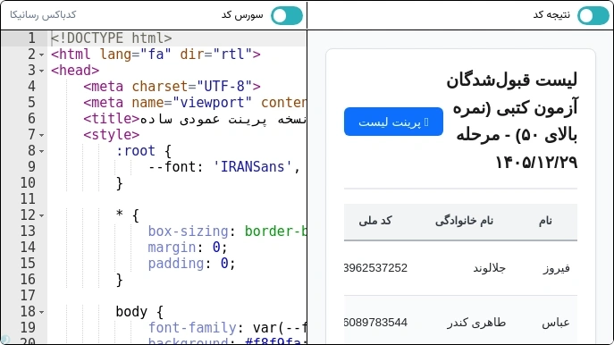The image size is (614, 345).
Task: Click the --font 'IRANSans' declaration line
Action: tap(224, 167)
